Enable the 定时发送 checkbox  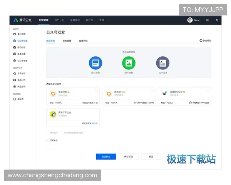(x=48, y=140)
